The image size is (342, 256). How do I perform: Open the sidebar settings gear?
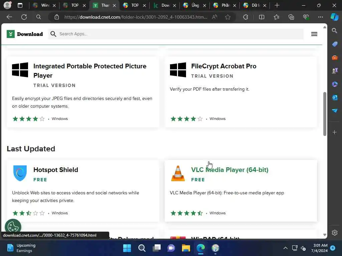[x=335, y=233]
